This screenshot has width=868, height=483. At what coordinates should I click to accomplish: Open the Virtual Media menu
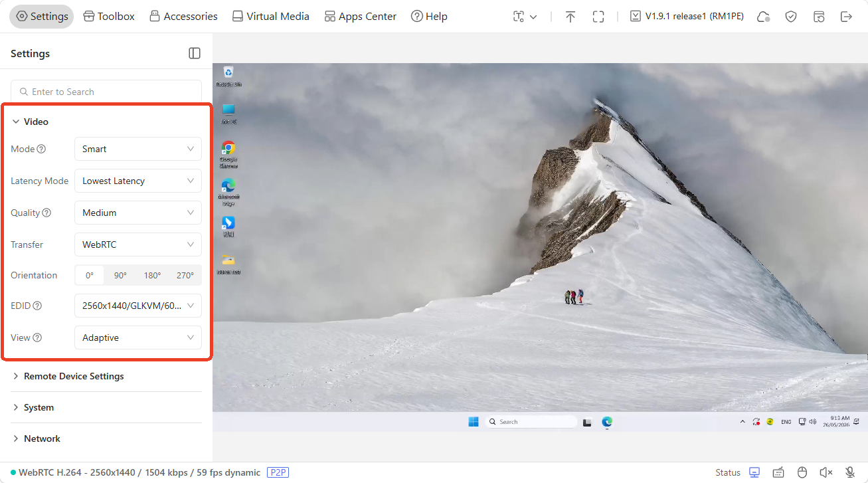270,17
